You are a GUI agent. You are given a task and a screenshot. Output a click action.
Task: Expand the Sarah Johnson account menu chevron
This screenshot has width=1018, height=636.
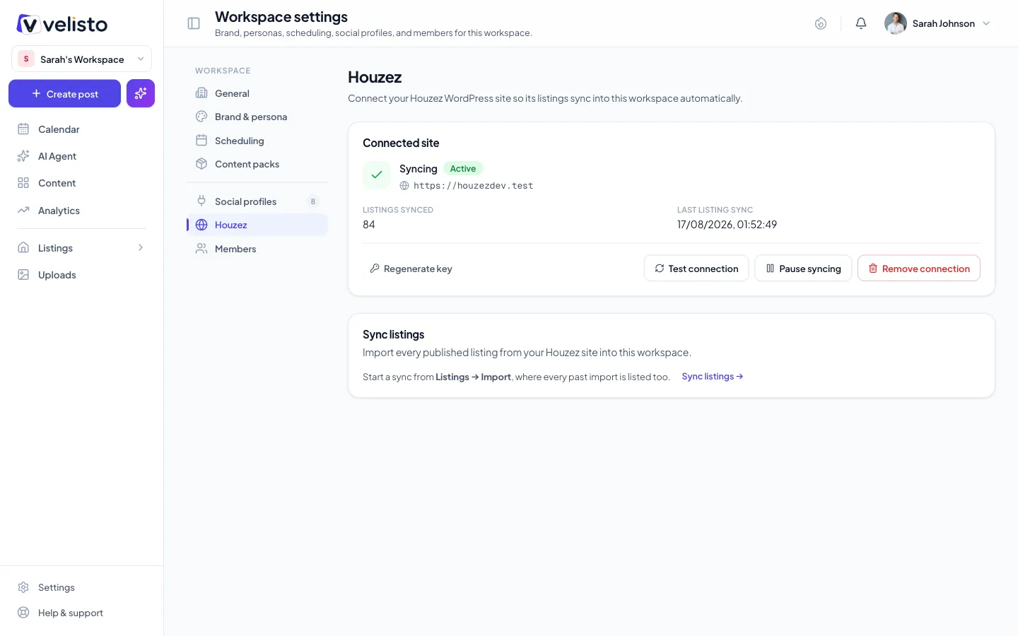coord(986,23)
